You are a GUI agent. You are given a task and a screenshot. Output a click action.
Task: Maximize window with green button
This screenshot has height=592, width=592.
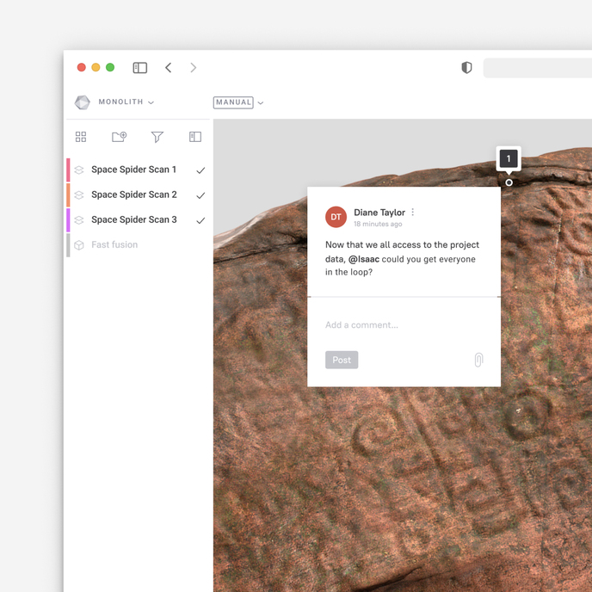[x=110, y=67]
